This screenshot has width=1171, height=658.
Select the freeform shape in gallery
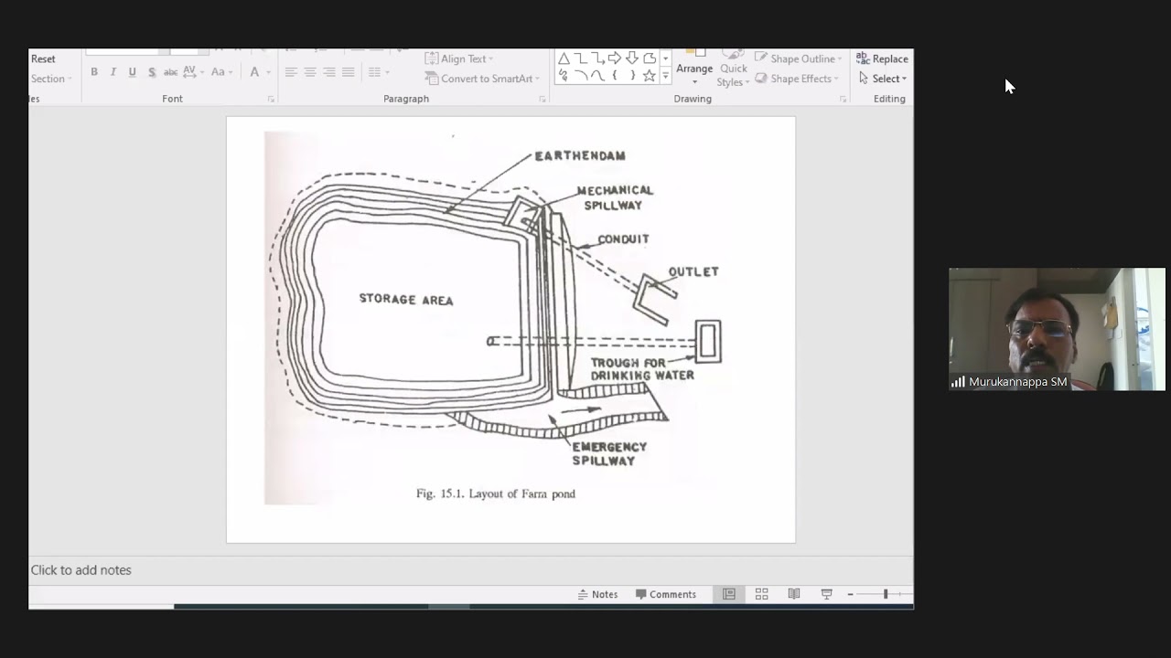(649, 58)
